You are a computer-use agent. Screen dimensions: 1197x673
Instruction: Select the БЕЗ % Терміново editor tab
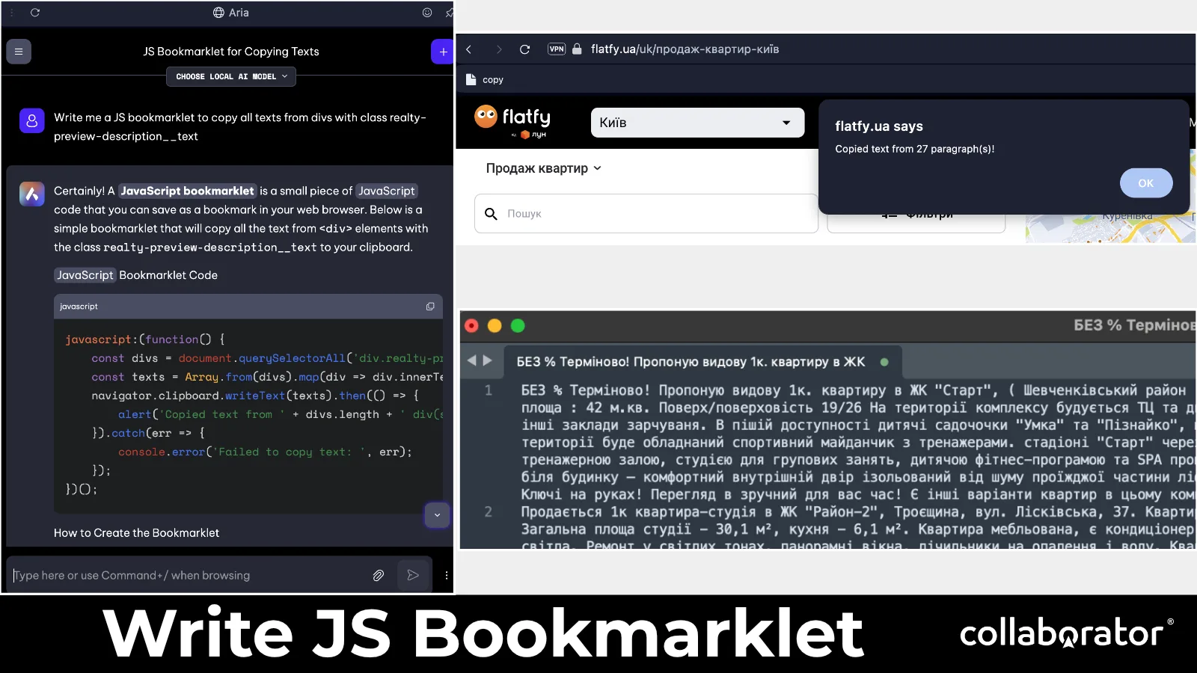702,362
